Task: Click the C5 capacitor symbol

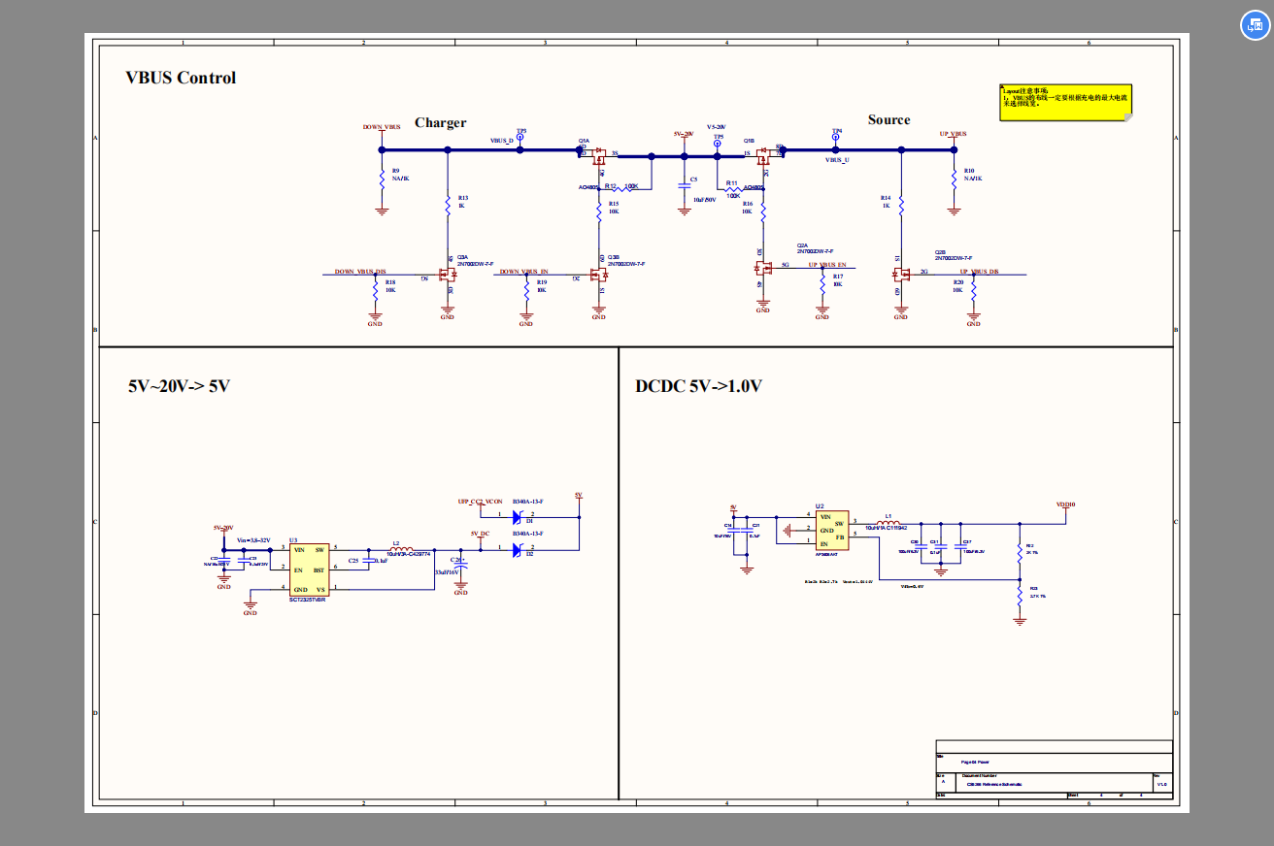Action: 684,183
